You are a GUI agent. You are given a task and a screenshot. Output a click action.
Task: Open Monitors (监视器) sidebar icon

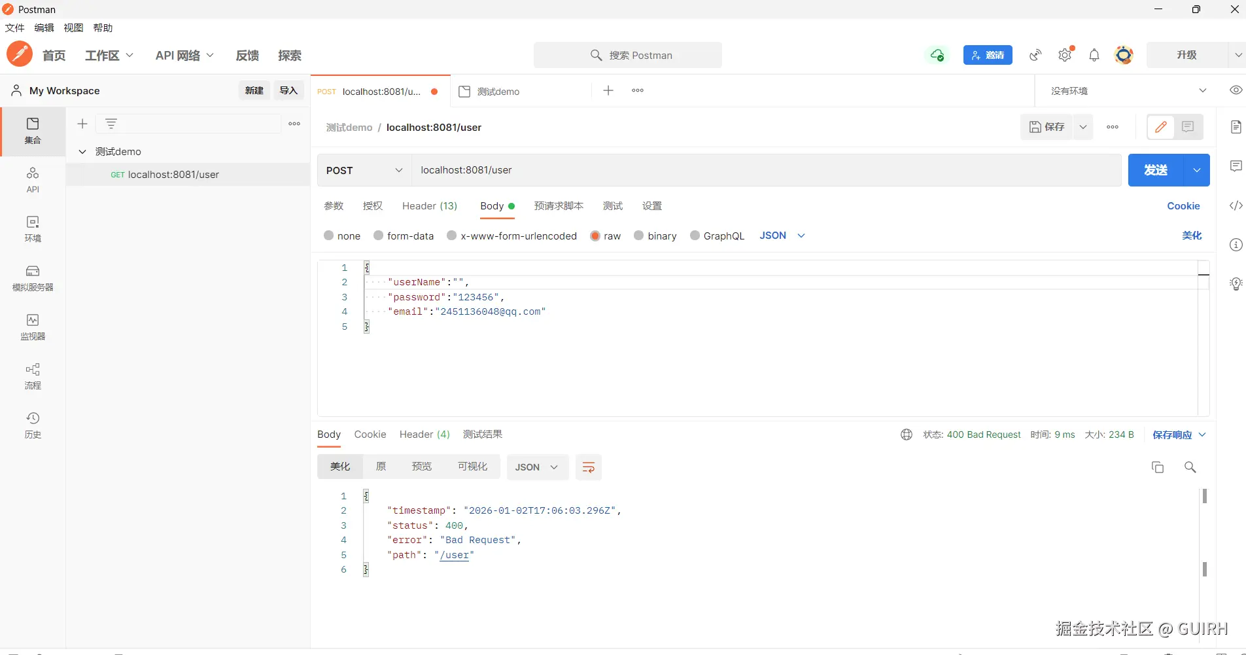(33, 327)
